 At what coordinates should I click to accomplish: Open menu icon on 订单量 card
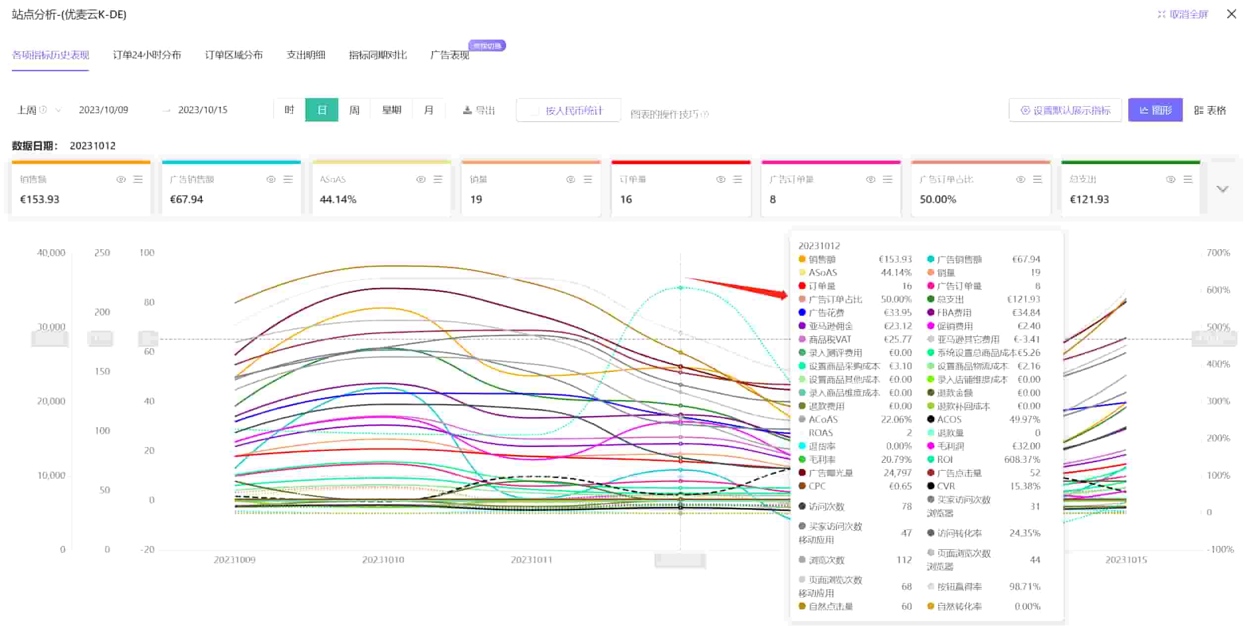point(738,179)
